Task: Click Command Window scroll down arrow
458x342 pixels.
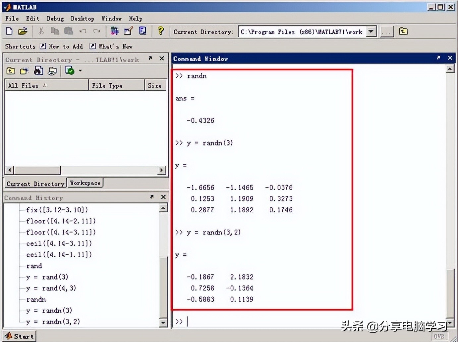Action: coord(450,322)
